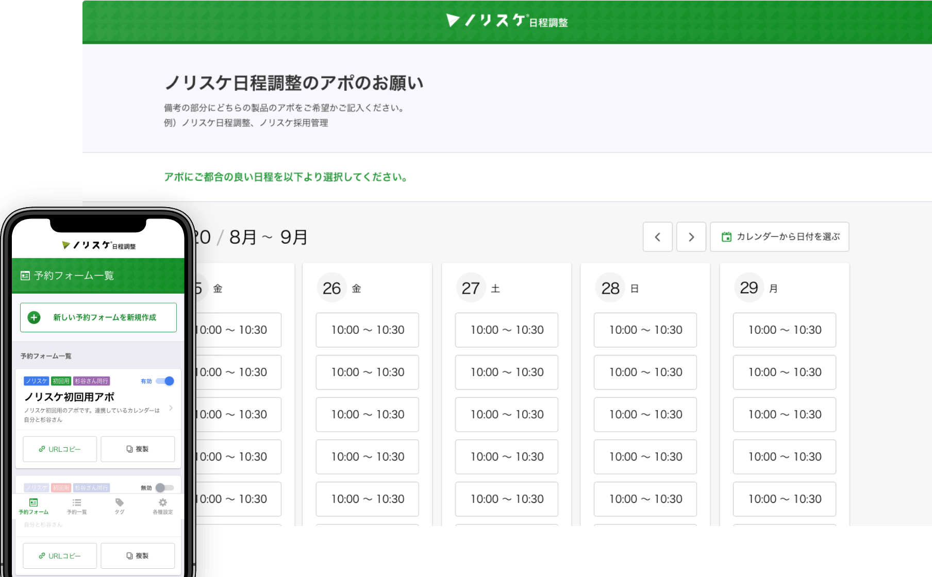Viewport: 932px width, 577px height.
Task: Click the form list icon beside 予約フォーム一覧 header
Action: click(x=25, y=276)
